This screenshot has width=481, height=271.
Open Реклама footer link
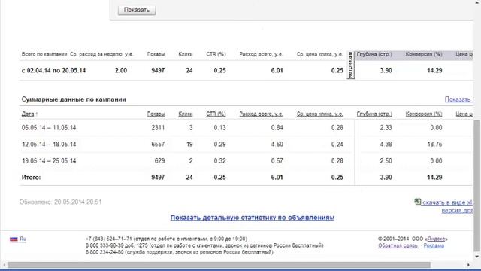(x=434, y=246)
